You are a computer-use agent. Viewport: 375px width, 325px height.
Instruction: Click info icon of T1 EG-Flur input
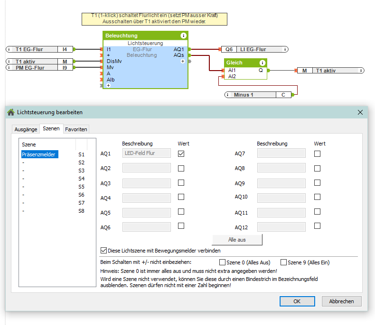coord(9,49)
